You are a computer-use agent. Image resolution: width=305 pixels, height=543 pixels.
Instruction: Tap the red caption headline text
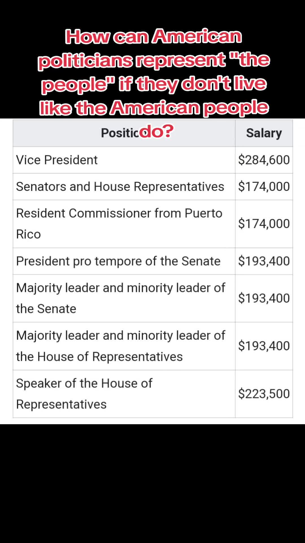[x=154, y=83]
